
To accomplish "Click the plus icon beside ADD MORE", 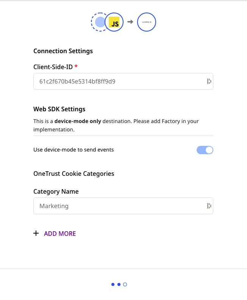I will 36,234.
